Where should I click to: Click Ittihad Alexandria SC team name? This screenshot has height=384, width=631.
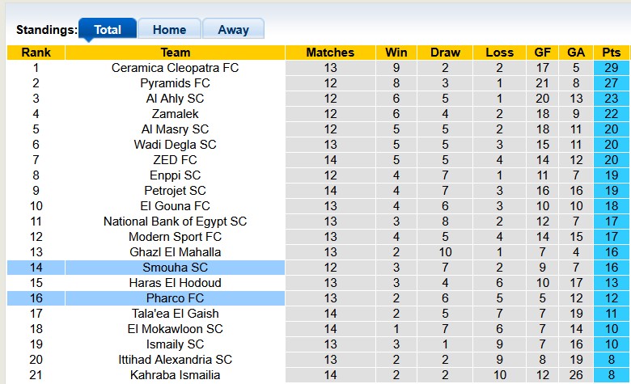(x=175, y=360)
